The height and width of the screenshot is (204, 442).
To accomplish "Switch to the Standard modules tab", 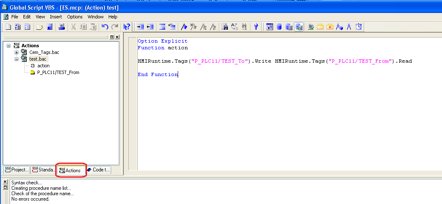I will (43, 170).
